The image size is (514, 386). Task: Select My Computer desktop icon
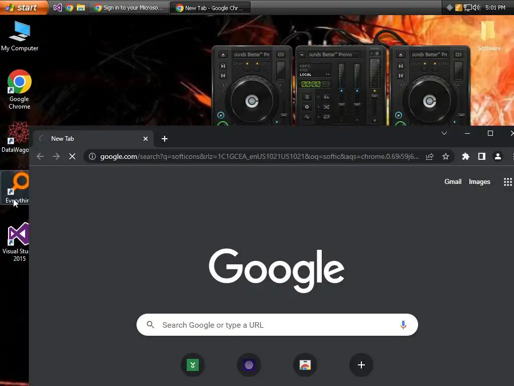click(20, 36)
